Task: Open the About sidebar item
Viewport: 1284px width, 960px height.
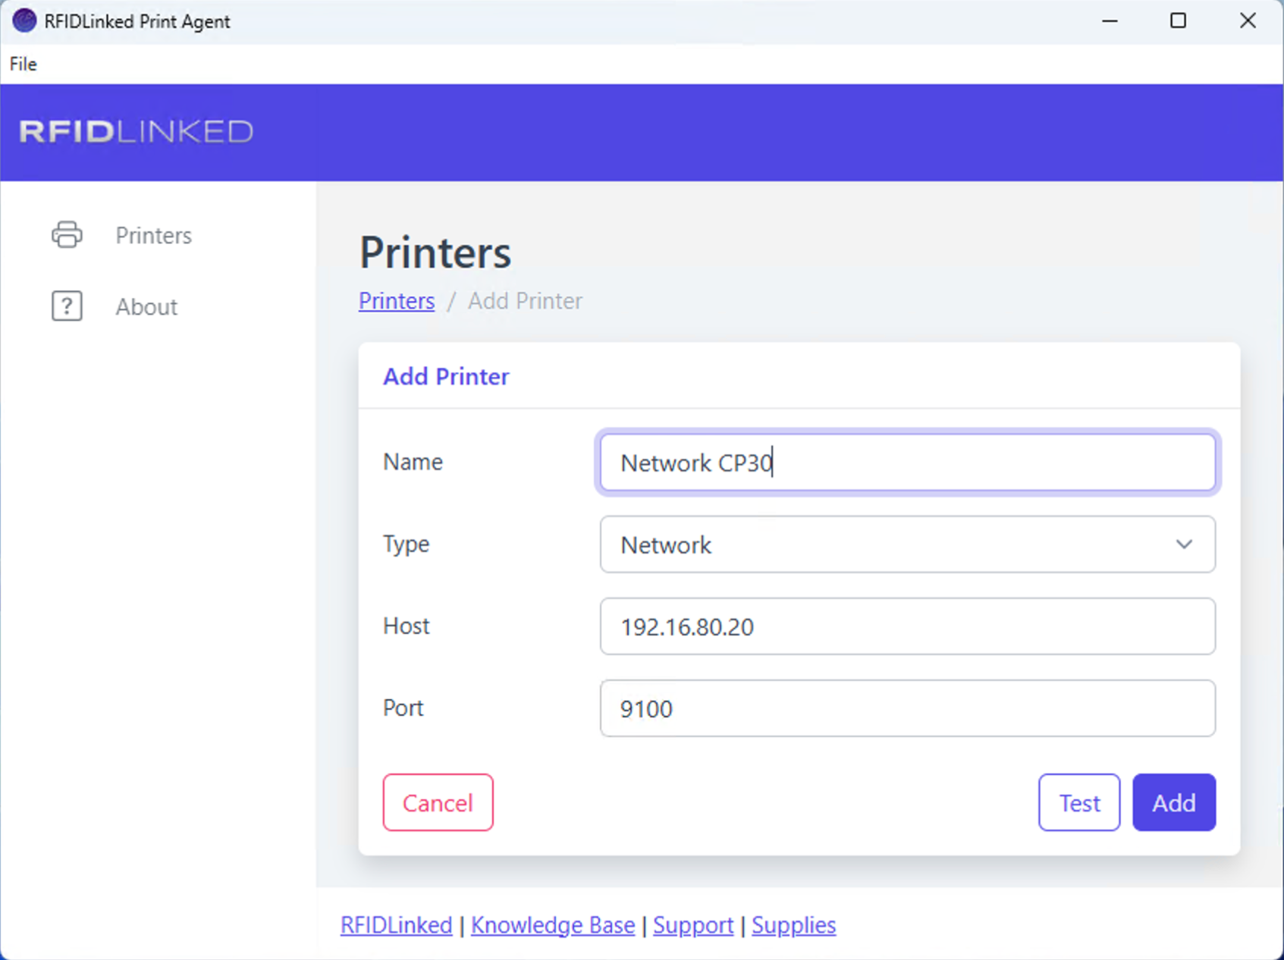Action: [x=146, y=307]
